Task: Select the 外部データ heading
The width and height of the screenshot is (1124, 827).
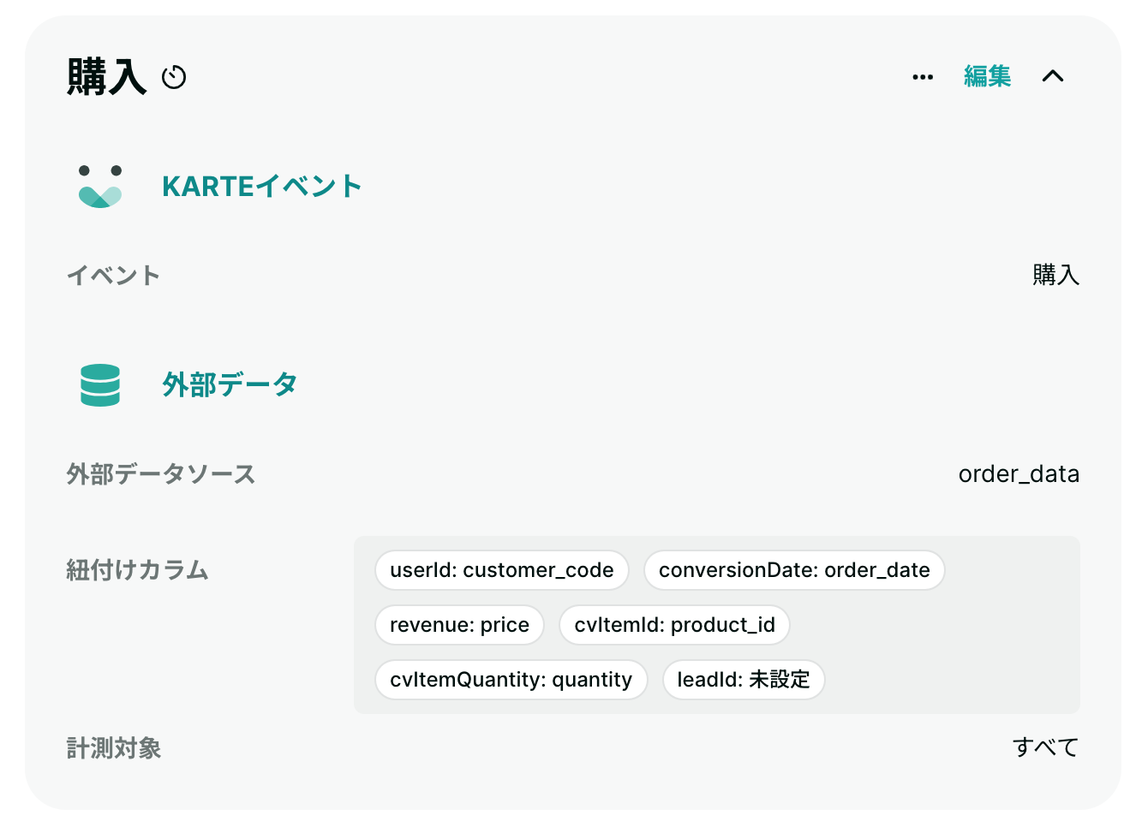Action: click(x=230, y=384)
